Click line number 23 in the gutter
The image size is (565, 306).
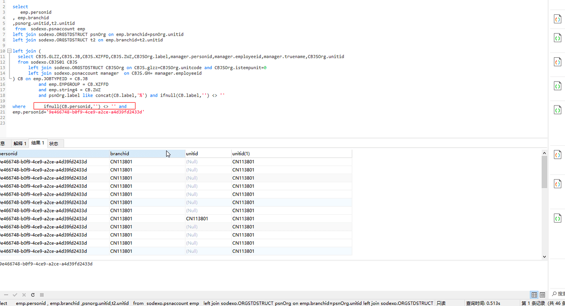[3, 123]
